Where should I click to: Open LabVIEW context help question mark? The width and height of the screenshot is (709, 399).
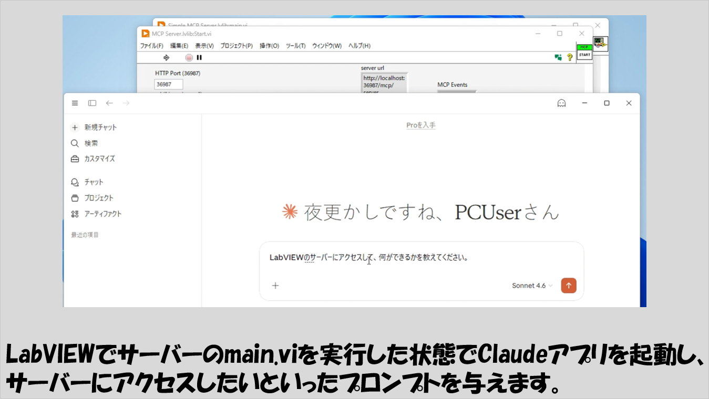pyautogui.click(x=569, y=58)
